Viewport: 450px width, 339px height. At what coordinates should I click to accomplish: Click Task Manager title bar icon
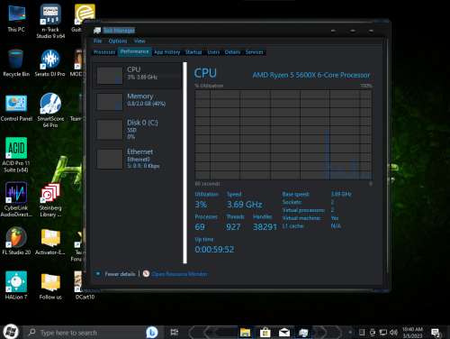97,31
